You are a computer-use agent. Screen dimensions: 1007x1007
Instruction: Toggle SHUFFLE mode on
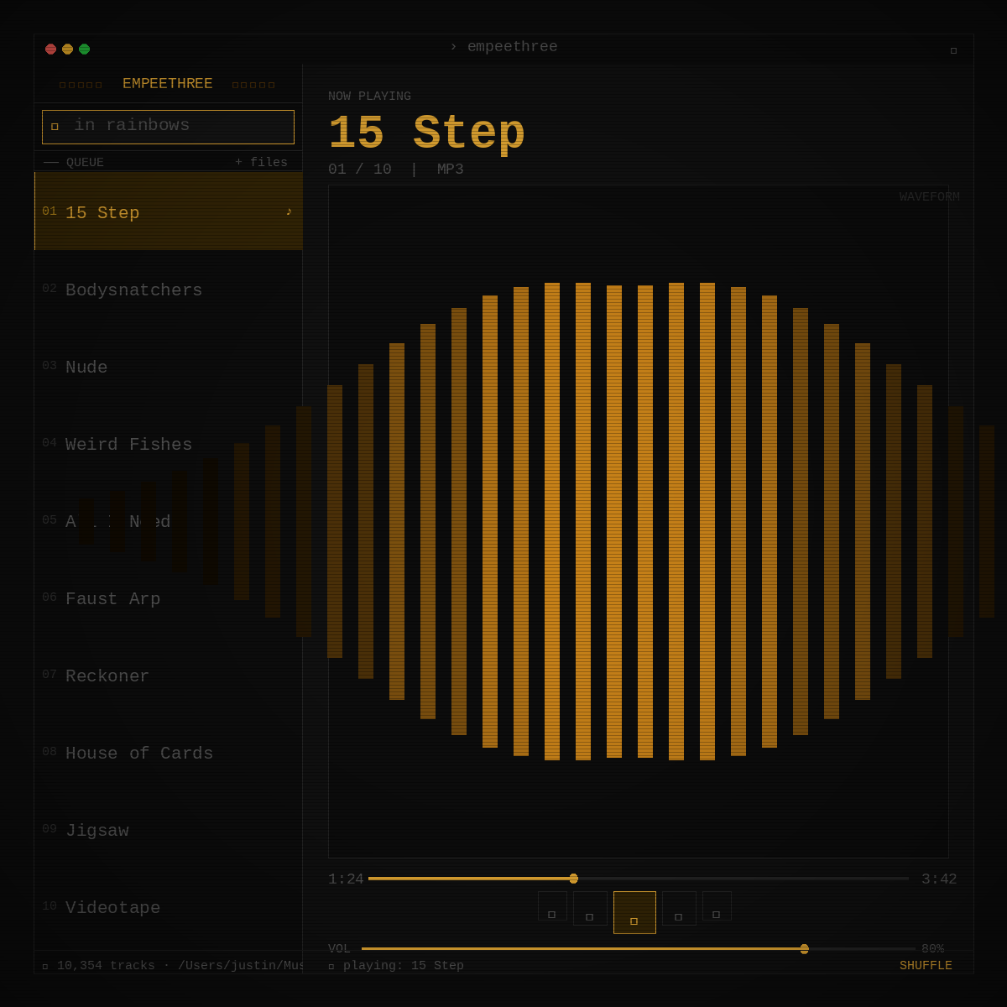point(926,966)
